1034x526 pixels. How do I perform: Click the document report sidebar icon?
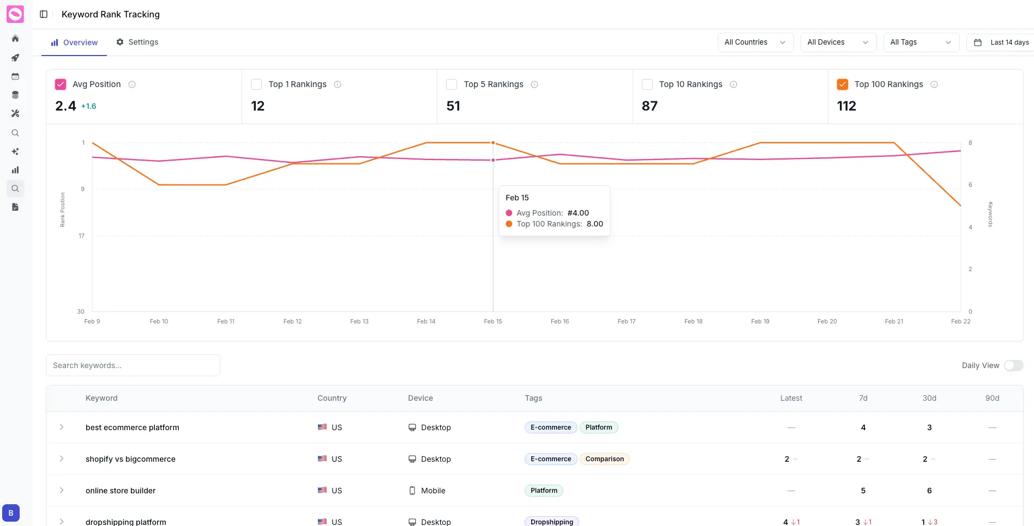[x=15, y=207]
